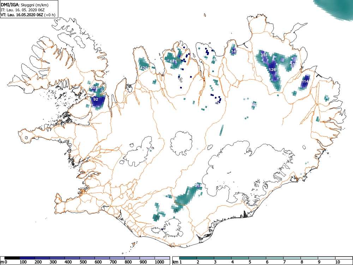
Task: Click the 'km 1' legend label
Action: point(177,262)
